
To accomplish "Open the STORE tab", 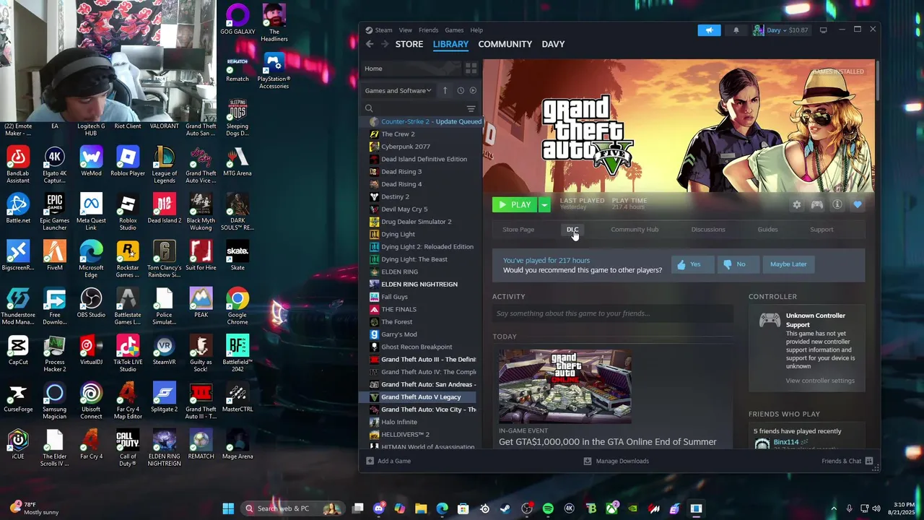I will click(x=409, y=44).
